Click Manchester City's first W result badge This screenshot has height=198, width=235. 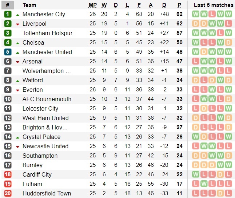pyautogui.click(x=196, y=14)
